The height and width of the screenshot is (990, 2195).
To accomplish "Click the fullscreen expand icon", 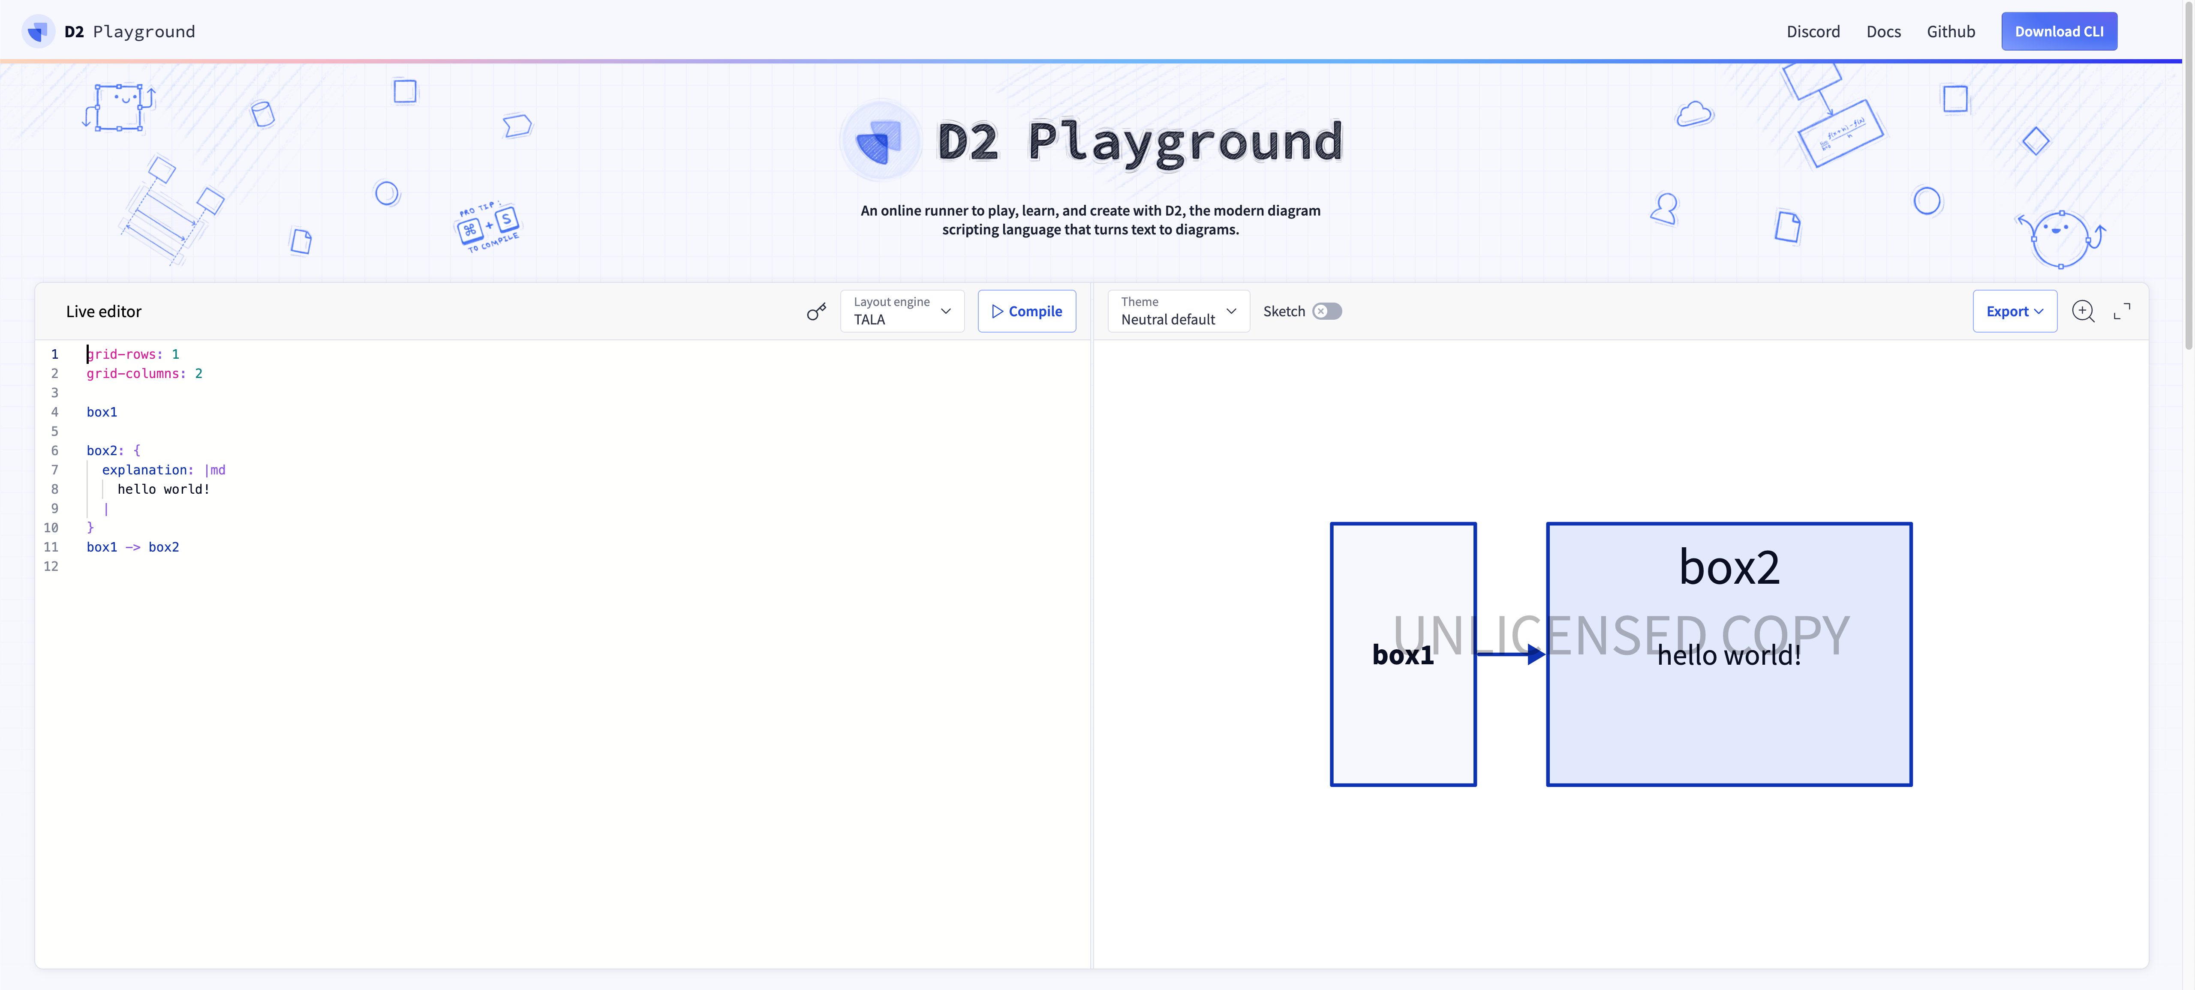I will [x=2122, y=312].
